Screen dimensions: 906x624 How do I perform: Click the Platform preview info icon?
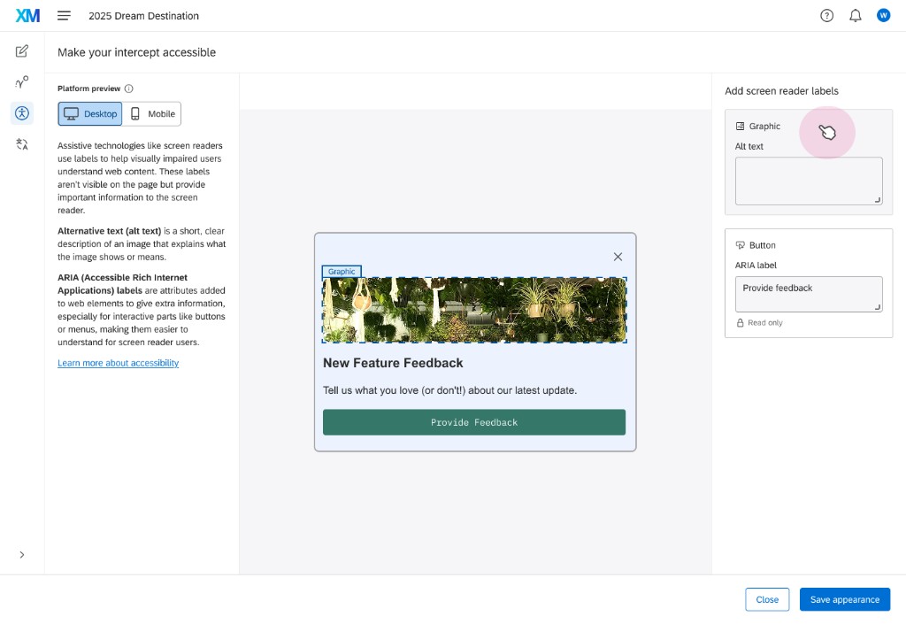pyautogui.click(x=128, y=88)
